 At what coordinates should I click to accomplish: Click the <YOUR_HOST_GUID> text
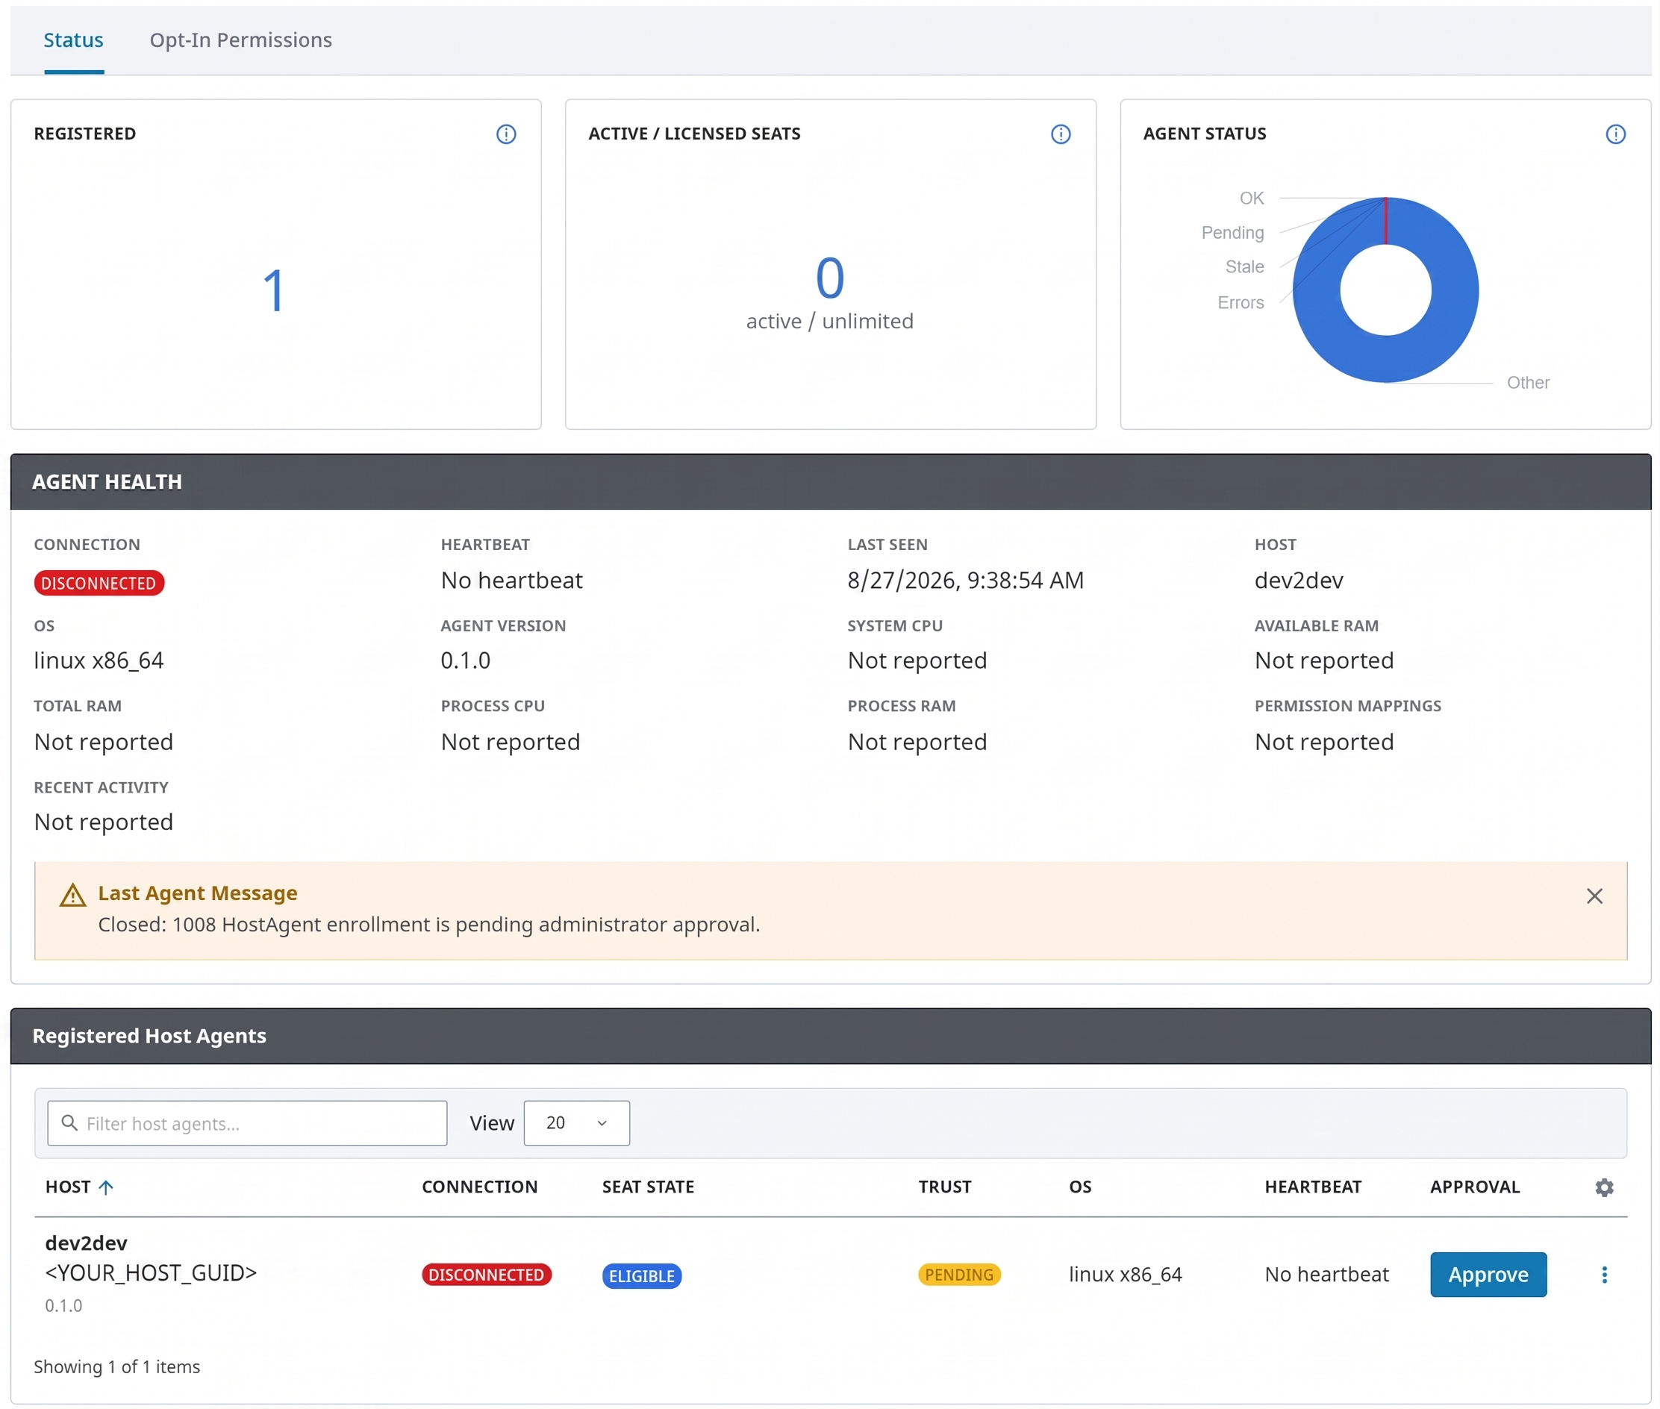pos(151,1272)
